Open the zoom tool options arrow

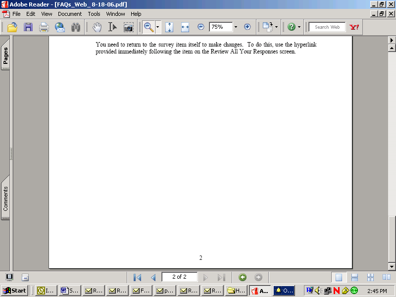click(x=157, y=27)
